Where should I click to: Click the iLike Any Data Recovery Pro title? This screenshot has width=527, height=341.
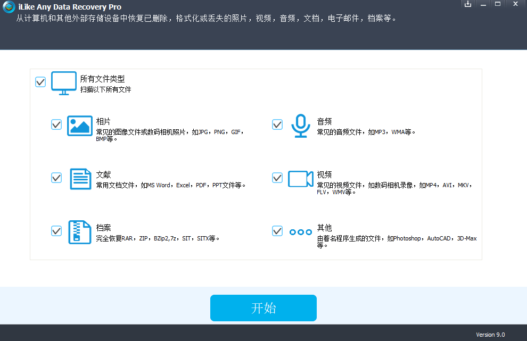(70, 7)
